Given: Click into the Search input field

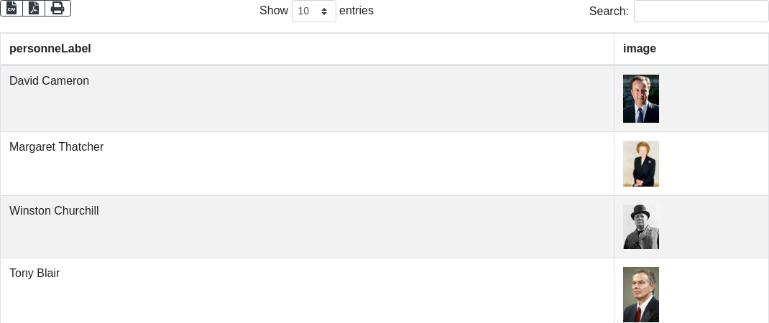Looking at the screenshot, I should click(701, 11).
